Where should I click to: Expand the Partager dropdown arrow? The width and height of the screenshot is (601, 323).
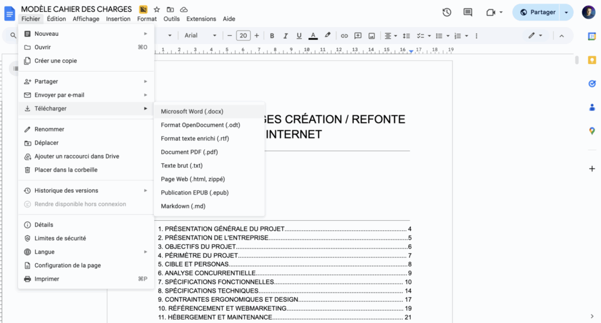click(566, 12)
